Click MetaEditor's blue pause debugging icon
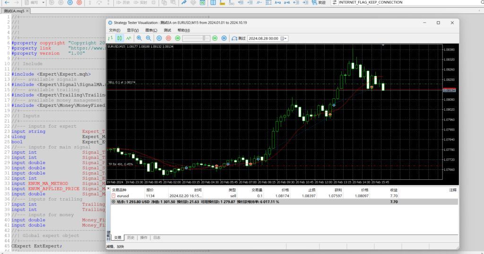484x254 pixels. [x=70, y=2]
